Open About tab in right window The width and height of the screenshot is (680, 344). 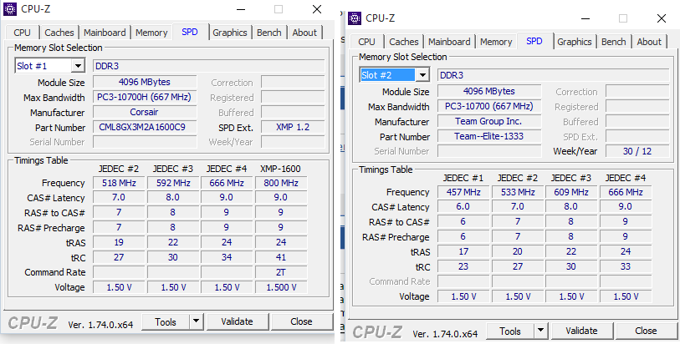[x=649, y=42]
